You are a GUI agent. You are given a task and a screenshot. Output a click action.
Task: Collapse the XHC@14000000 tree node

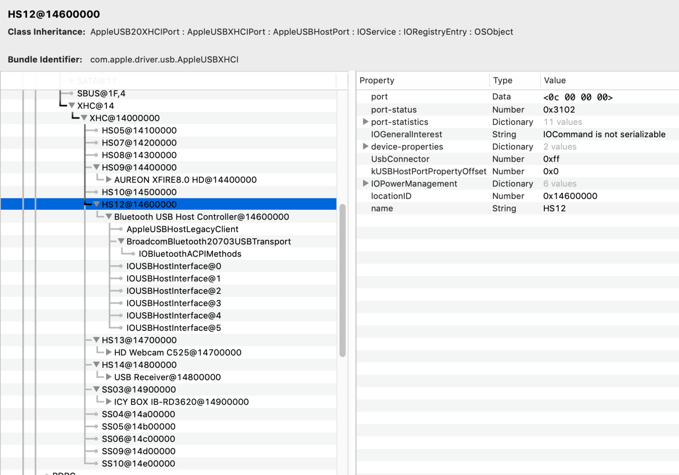(x=84, y=118)
